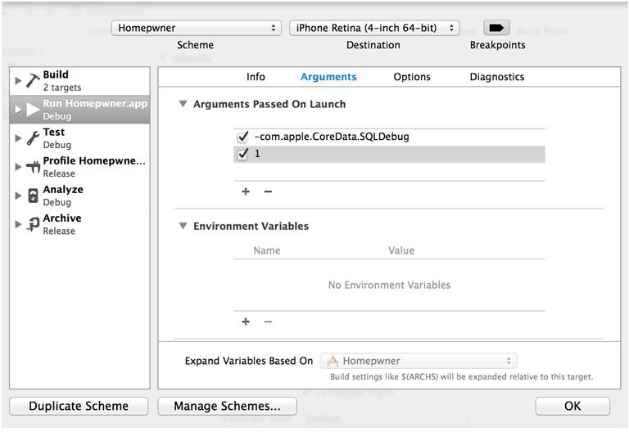Screen dimensions: 629x441
Task: Uncheck the -com.apple.CoreData.SQLDebug argument
Action: pos(242,137)
